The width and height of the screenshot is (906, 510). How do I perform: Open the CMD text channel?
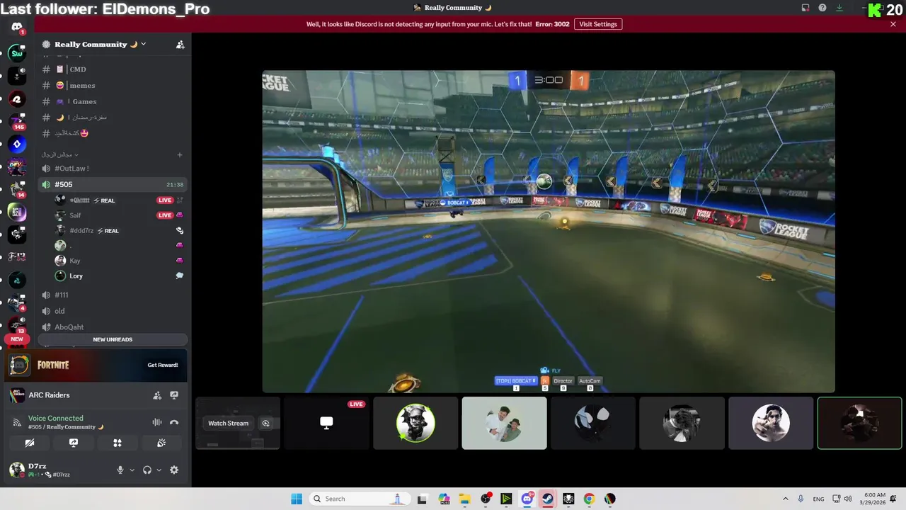pos(113,69)
